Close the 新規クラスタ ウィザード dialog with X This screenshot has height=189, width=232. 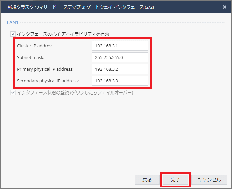click(225, 7)
